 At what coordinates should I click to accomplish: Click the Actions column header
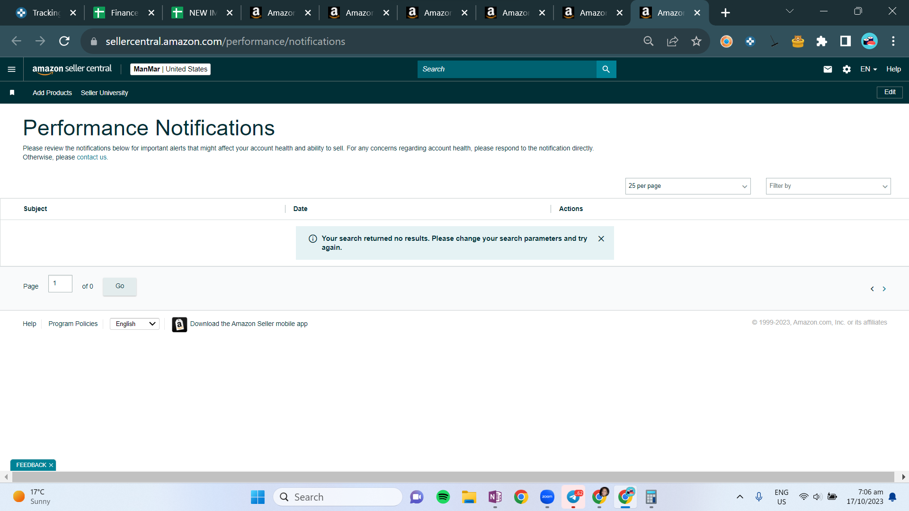click(x=570, y=209)
